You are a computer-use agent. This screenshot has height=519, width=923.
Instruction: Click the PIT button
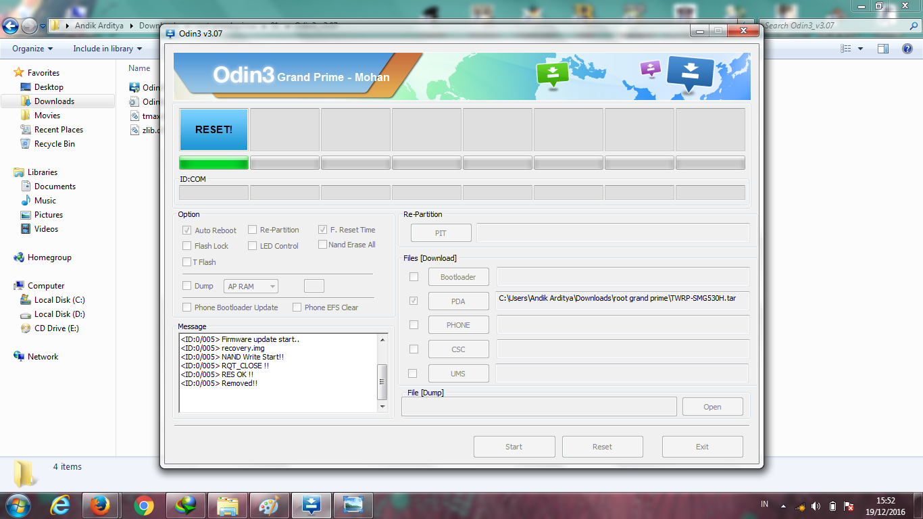point(441,233)
